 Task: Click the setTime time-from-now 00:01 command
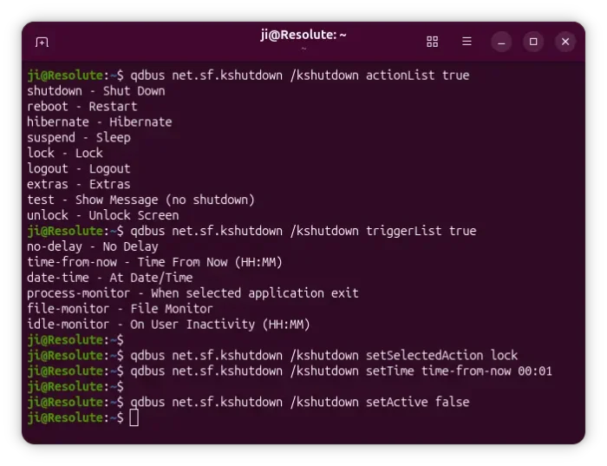(341, 371)
